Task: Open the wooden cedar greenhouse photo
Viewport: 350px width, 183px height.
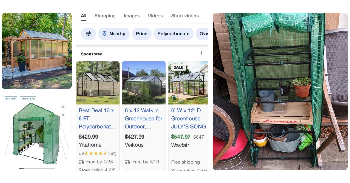Action: [37, 51]
